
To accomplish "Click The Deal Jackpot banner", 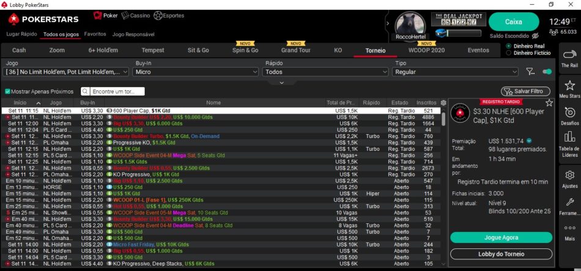I will point(459,20).
